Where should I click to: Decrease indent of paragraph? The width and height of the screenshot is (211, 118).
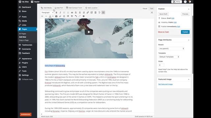68,16
